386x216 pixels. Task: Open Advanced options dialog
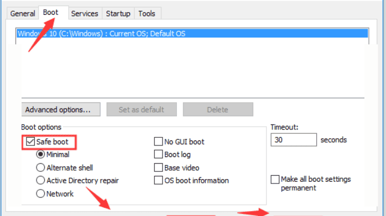(61, 109)
